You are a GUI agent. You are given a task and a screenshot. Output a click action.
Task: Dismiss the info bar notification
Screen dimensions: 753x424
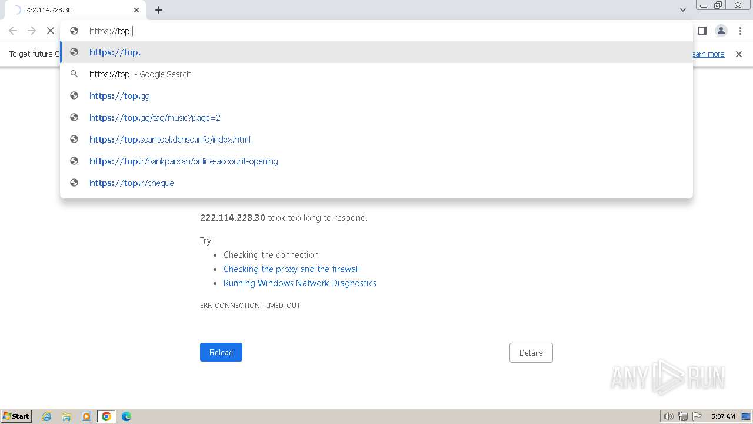[x=739, y=54]
